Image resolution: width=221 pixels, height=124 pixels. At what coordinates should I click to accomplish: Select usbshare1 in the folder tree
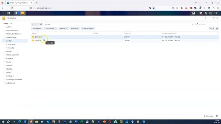(10, 83)
